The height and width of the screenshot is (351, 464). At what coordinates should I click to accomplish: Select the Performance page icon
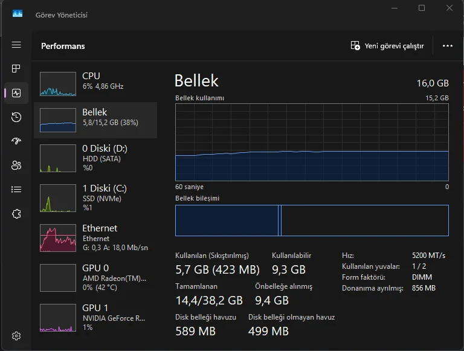pos(16,93)
